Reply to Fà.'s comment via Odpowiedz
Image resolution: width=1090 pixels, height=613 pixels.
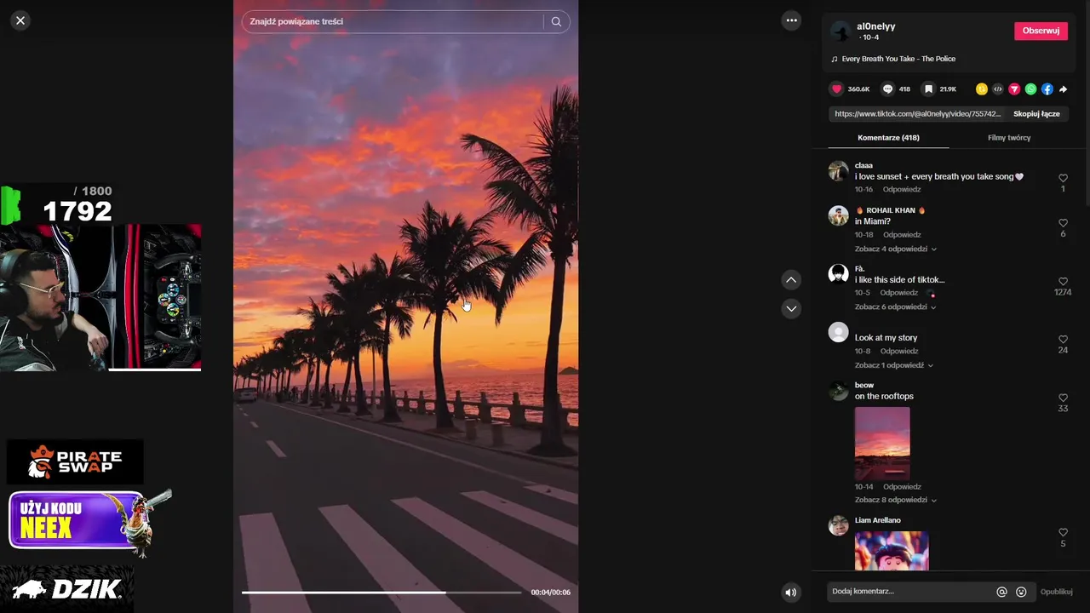(x=898, y=293)
